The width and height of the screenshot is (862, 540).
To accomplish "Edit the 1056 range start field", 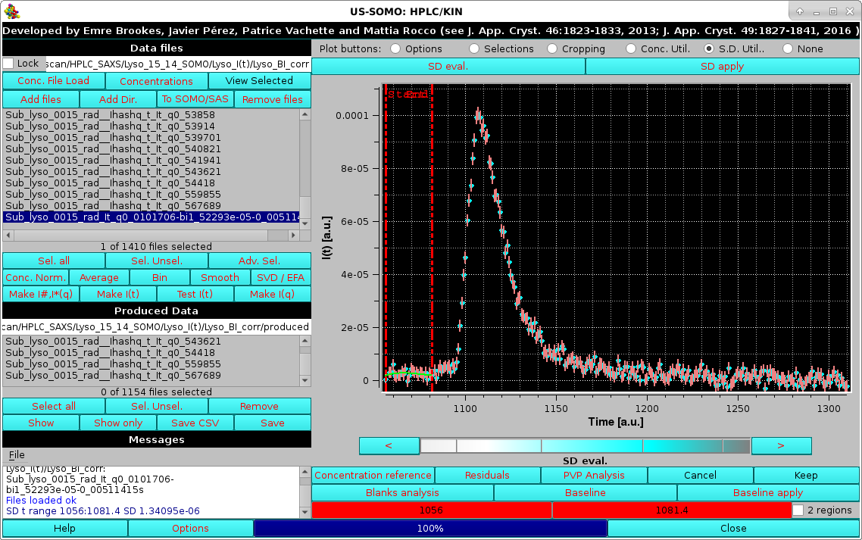I will (430, 510).
